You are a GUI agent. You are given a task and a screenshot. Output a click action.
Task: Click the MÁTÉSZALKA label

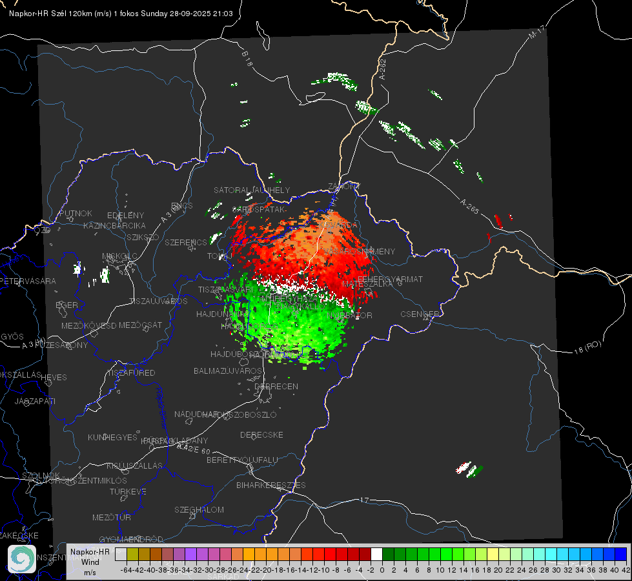point(367,284)
